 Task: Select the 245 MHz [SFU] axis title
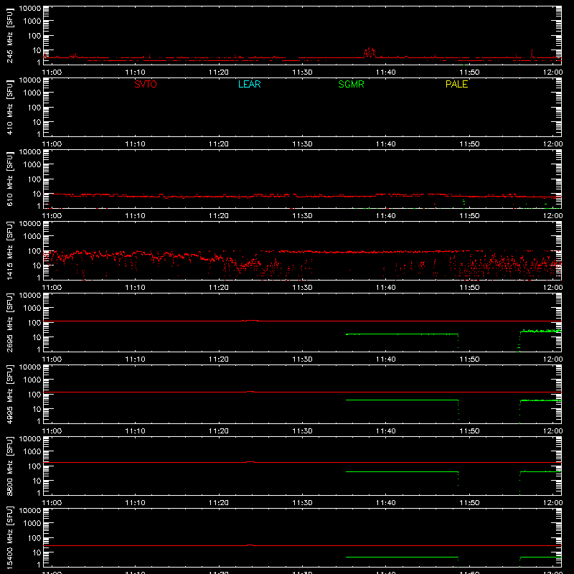9,35
